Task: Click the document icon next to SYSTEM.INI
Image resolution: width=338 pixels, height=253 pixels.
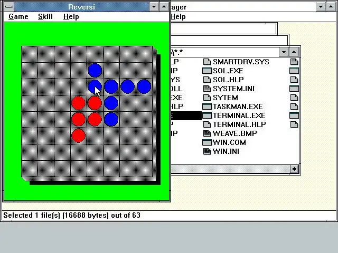Action: click(x=207, y=89)
